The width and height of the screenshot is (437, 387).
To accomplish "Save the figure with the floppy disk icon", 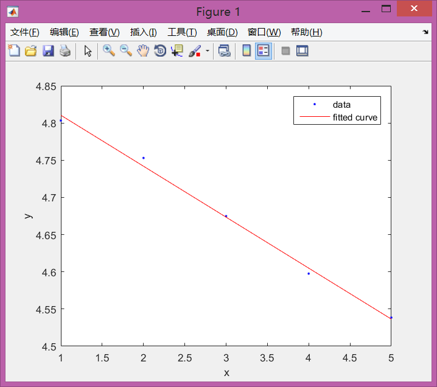I will pos(48,51).
